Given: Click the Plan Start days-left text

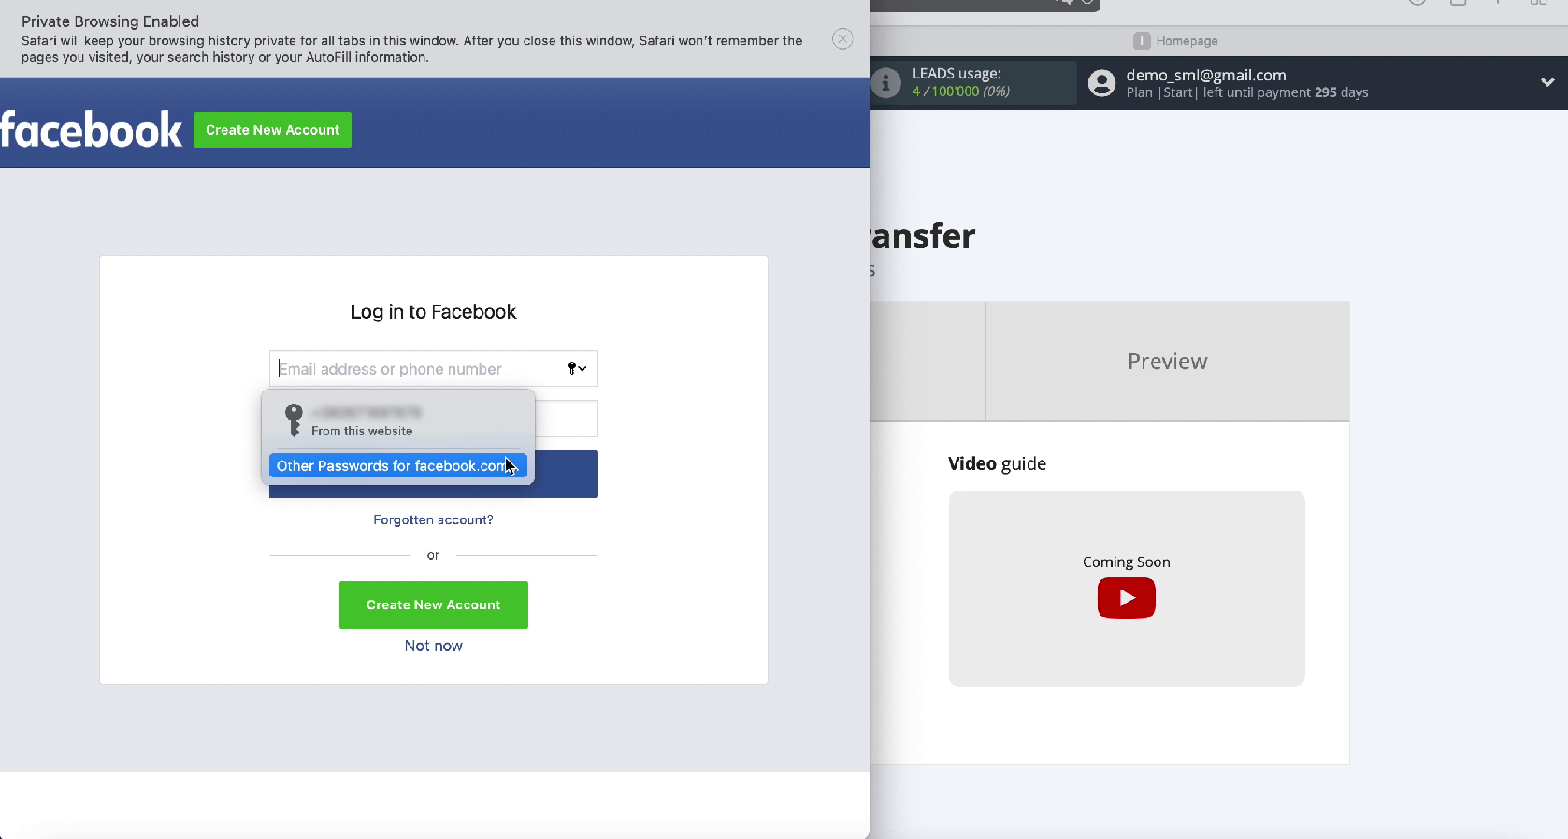Looking at the screenshot, I should point(1247,92).
